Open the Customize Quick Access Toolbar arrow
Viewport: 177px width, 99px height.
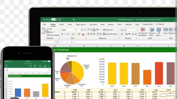point(79,20)
